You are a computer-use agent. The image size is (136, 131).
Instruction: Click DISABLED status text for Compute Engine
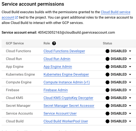[x=119, y=82]
